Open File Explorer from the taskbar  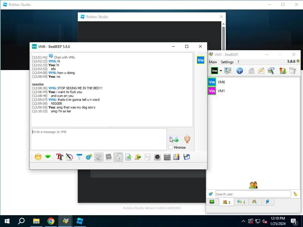[36, 221]
